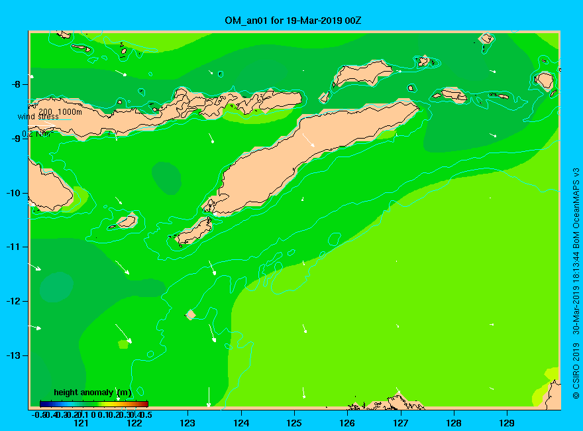Viewport: 583px width, 431px height.
Task: Click latitude label "-12" on the y-axis
Action: 14,301
